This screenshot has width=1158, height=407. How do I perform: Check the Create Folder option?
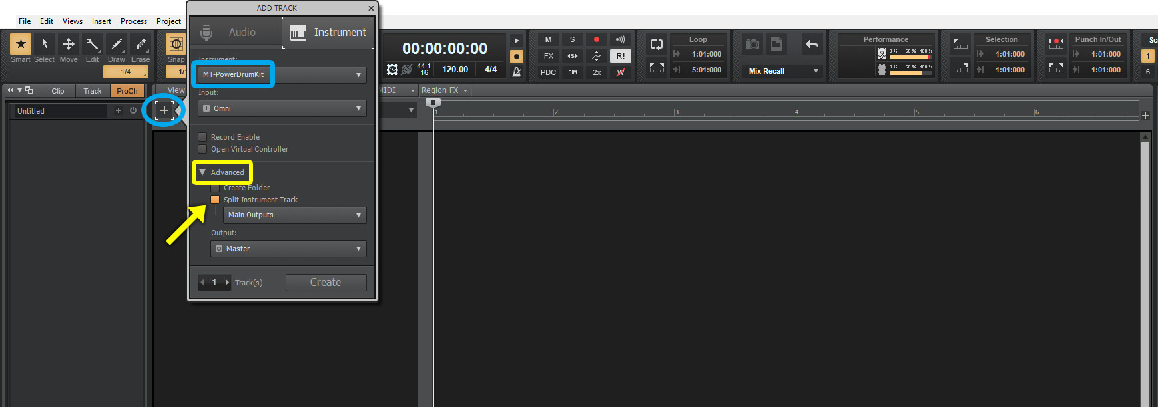point(215,188)
